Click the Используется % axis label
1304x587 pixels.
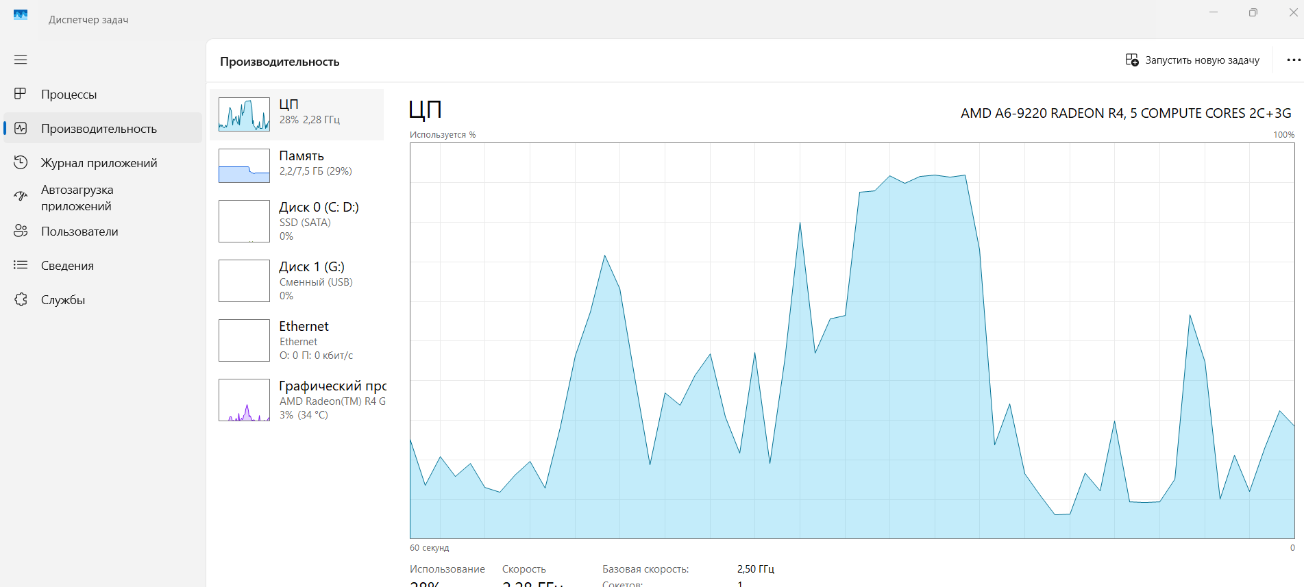click(443, 135)
